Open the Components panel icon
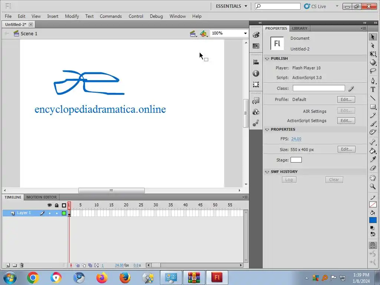 pos(256,112)
